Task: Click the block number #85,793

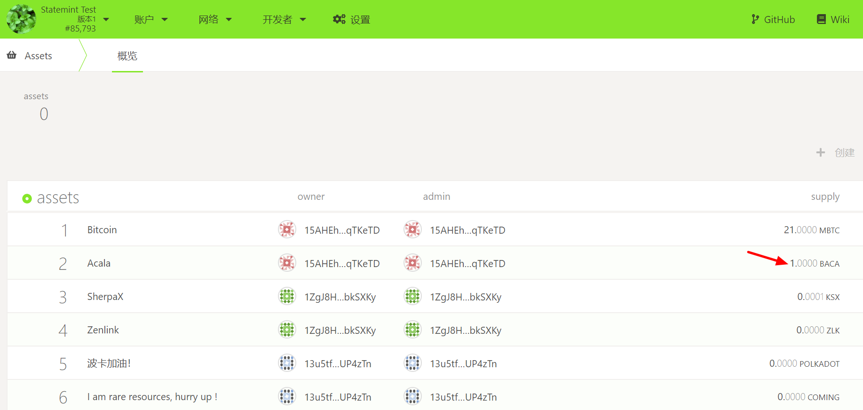Action: point(80,28)
